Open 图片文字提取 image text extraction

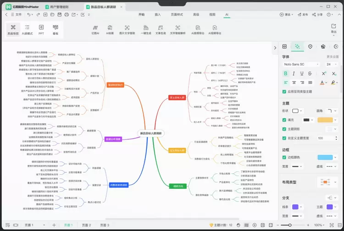[x=127, y=30]
